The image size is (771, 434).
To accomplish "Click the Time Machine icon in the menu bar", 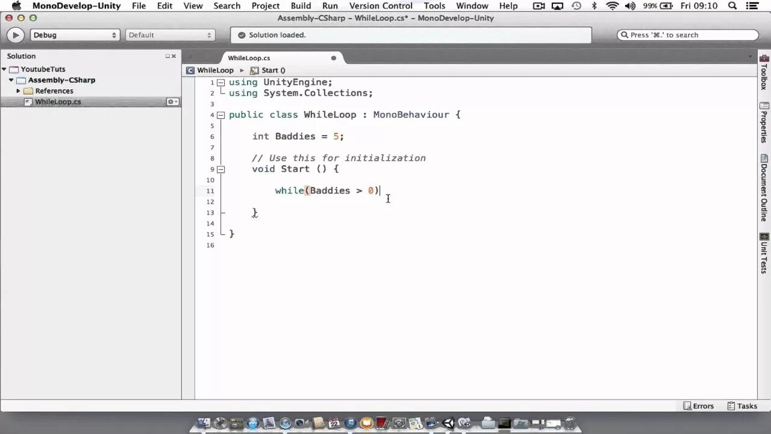I will tap(576, 6).
